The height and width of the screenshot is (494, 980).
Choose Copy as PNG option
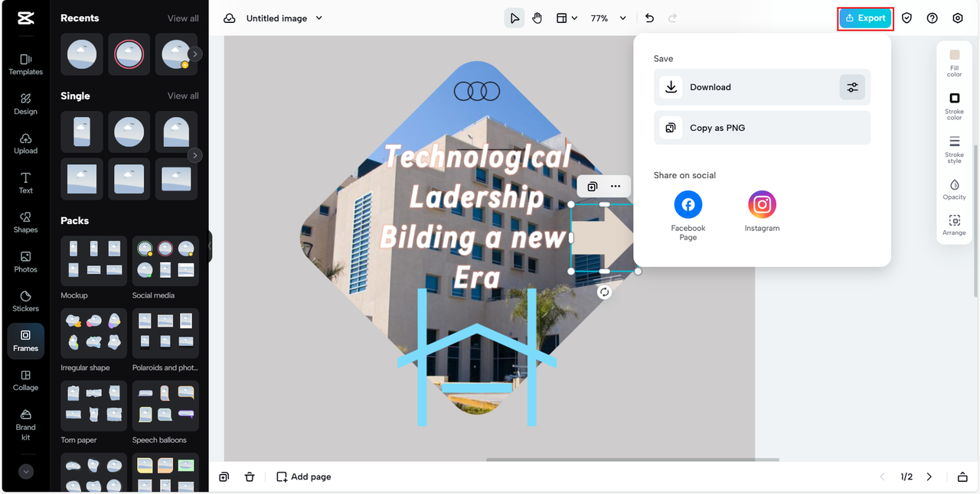click(762, 128)
